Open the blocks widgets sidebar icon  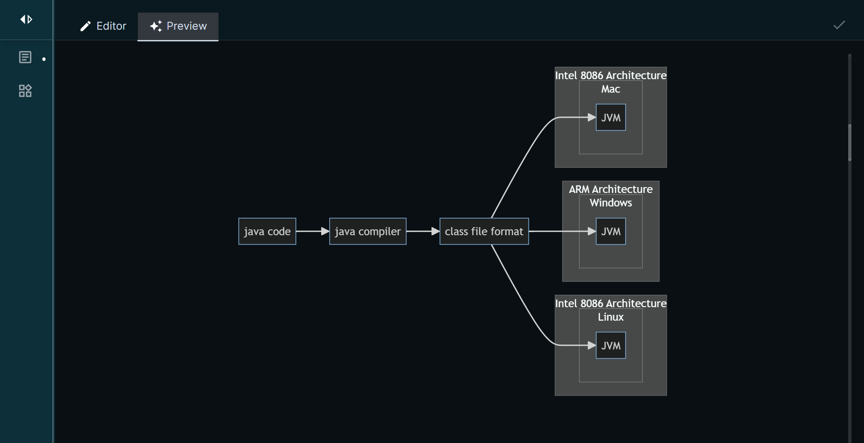25,91
